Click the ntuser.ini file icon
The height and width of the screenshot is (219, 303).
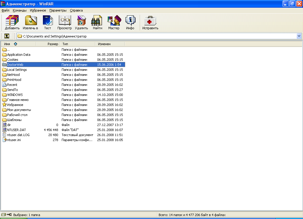4,140
